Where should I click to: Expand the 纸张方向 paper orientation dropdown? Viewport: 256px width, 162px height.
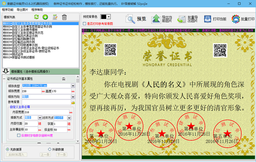(x=73, y=96)
